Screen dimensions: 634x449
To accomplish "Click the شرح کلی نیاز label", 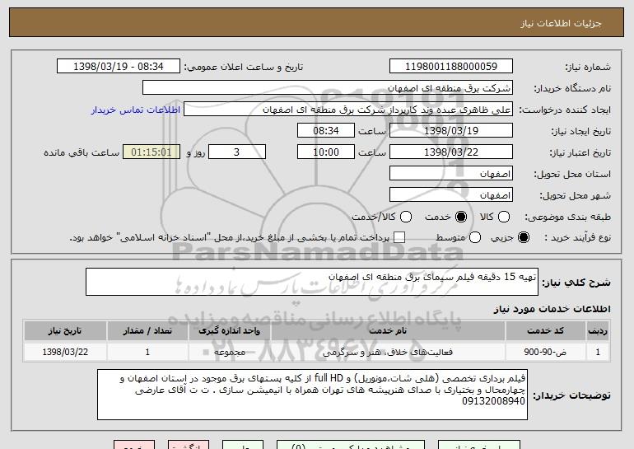I will (576, 283).
